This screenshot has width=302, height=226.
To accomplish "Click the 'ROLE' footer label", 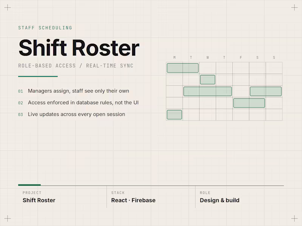I will tap(205, 193).
